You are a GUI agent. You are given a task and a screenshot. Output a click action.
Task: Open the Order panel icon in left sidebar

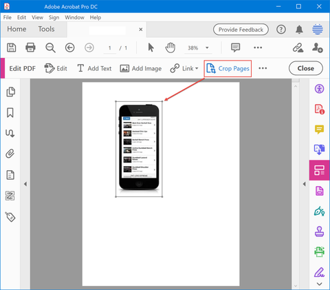10,196
